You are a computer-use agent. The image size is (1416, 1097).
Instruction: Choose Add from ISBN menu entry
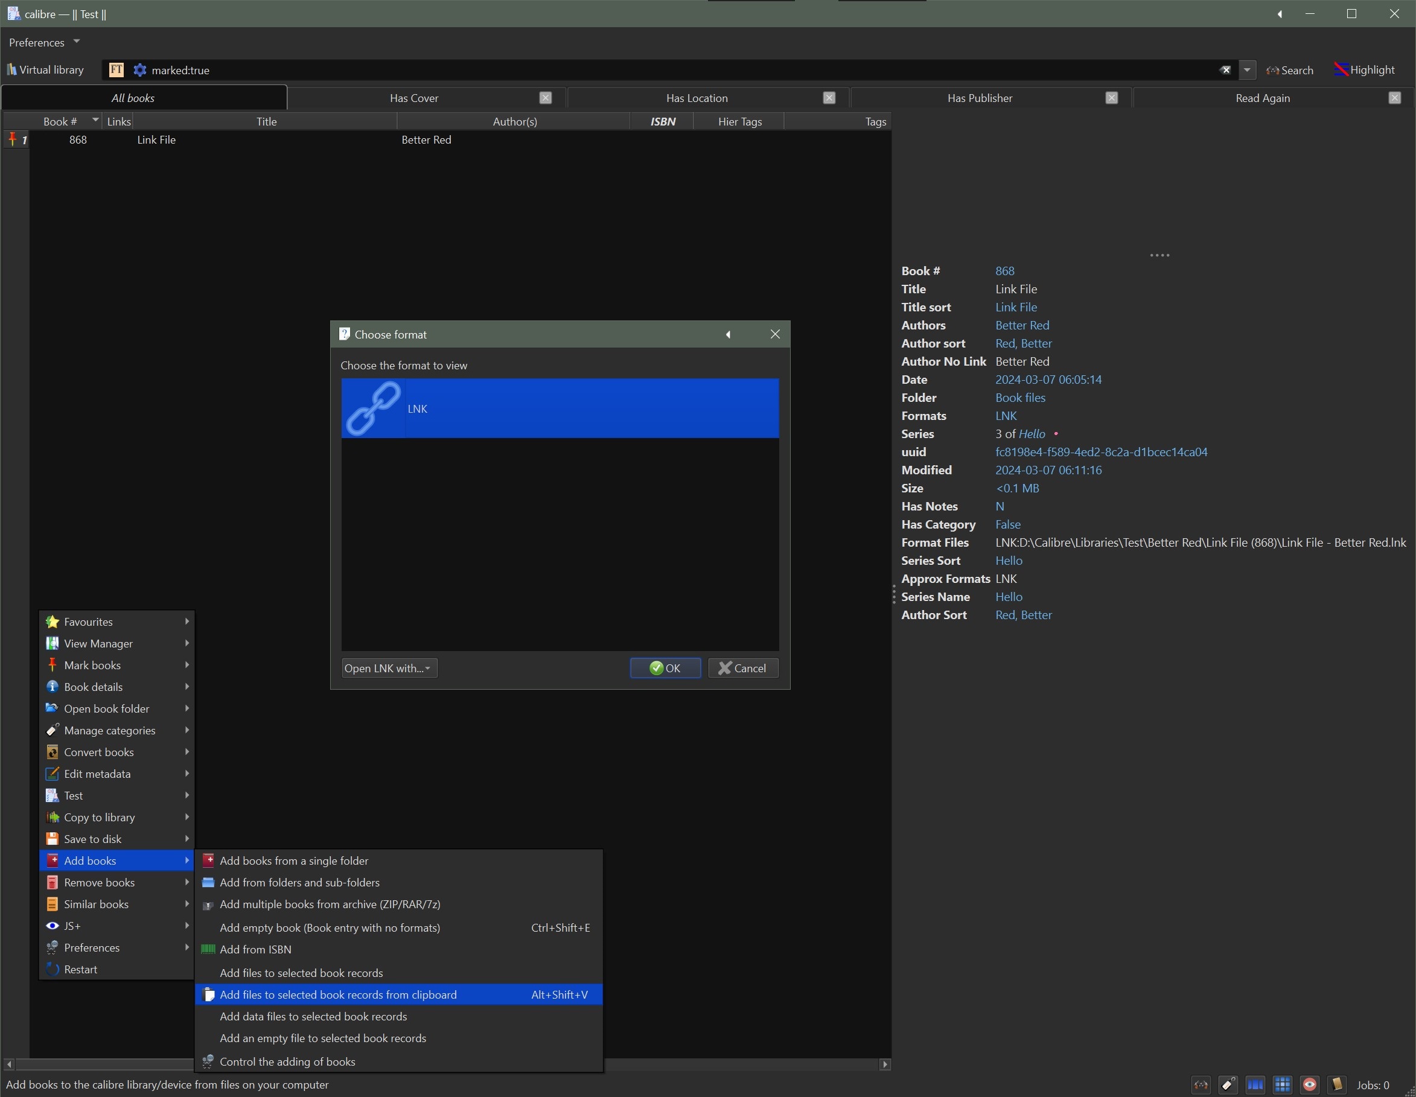coord(255,949)
